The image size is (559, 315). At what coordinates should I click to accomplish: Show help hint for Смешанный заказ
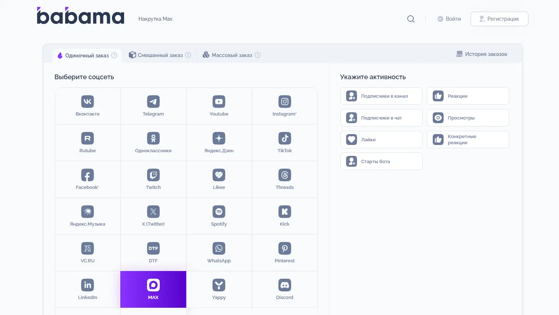pos(188,55)
